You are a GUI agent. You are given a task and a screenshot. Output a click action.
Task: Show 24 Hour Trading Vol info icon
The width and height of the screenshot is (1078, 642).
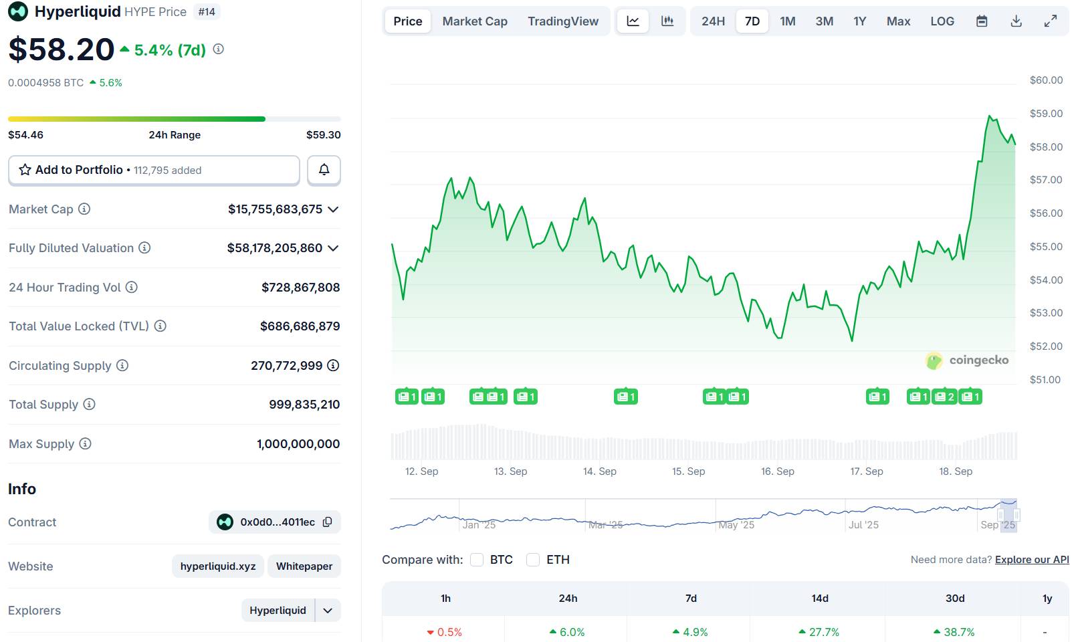pyautogui.click(x=132, y=287)
